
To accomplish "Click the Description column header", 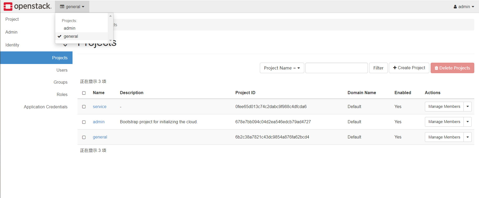I will click(x=132, y=93).
